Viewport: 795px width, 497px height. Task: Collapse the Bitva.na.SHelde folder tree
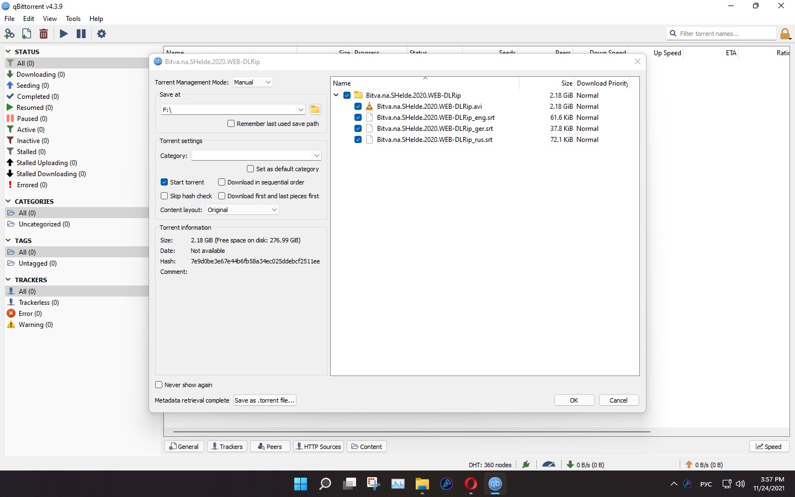(x=336, y=95)
